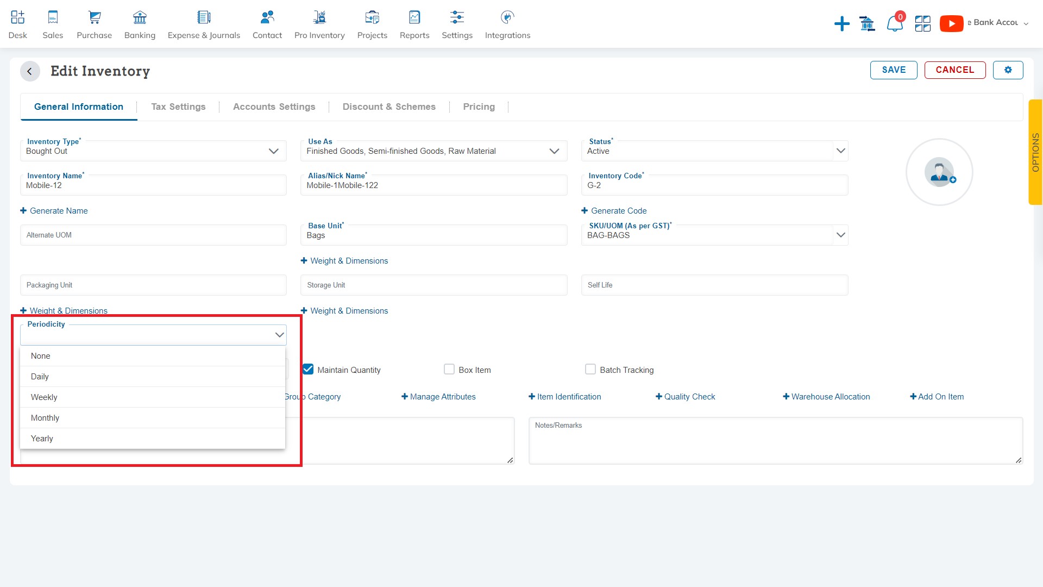
Task: Open the Settings sliders icon
Action: point(457,17)
